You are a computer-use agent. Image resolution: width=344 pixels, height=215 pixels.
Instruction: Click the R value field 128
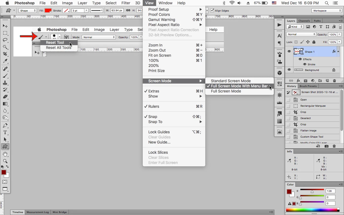tap(330, 191)
